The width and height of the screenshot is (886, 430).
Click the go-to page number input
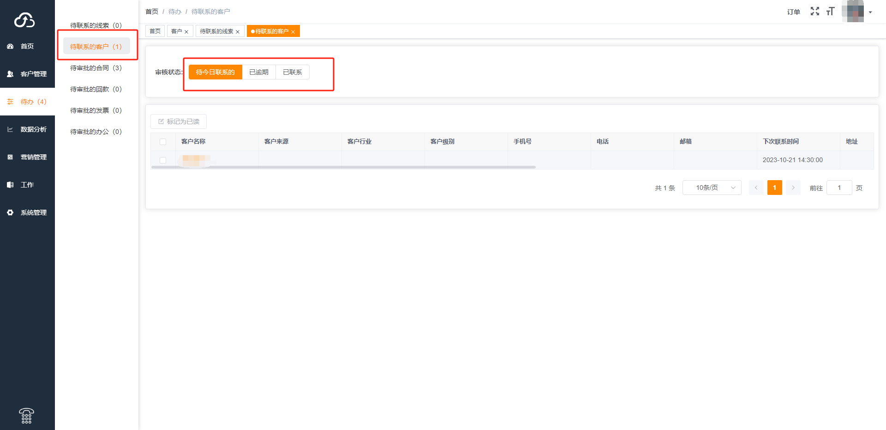[x=839, y=188]
